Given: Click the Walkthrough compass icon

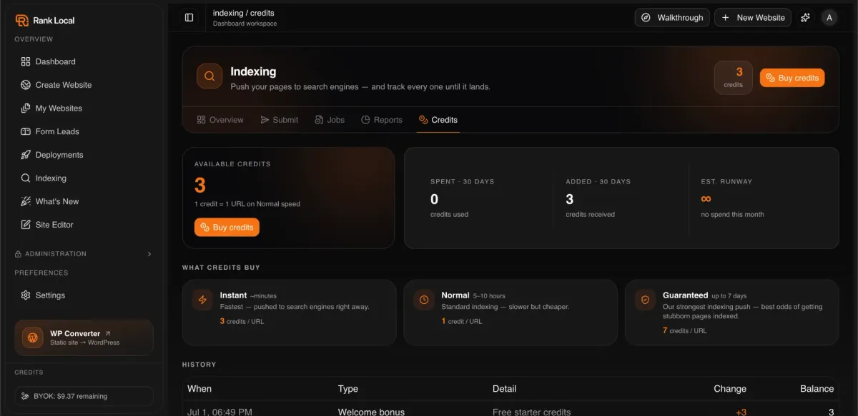Looking at the screenshot, I should pyautogui.click(x=646, y=18).
